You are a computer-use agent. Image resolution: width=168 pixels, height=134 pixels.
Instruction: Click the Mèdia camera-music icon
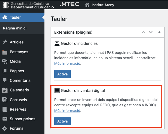pyautogui.click(x=5, y=61)
